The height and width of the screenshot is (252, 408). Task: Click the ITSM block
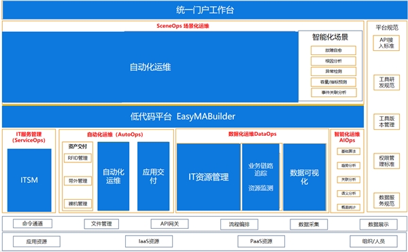pyautogui.click(x=29, y=180)
